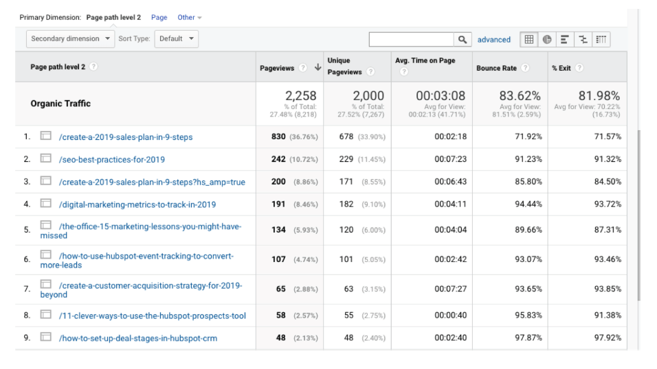Screen dimensions: 657x369
Task: Sort by Unique Pageviews column header
Action: (344, 66)
